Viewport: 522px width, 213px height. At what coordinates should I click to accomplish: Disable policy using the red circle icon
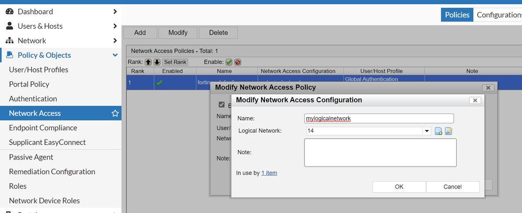pyautogui.click(x=237, y=62)
